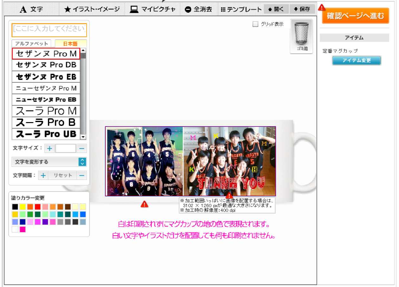
Task: Click the text input field
Action: point(49,30)
